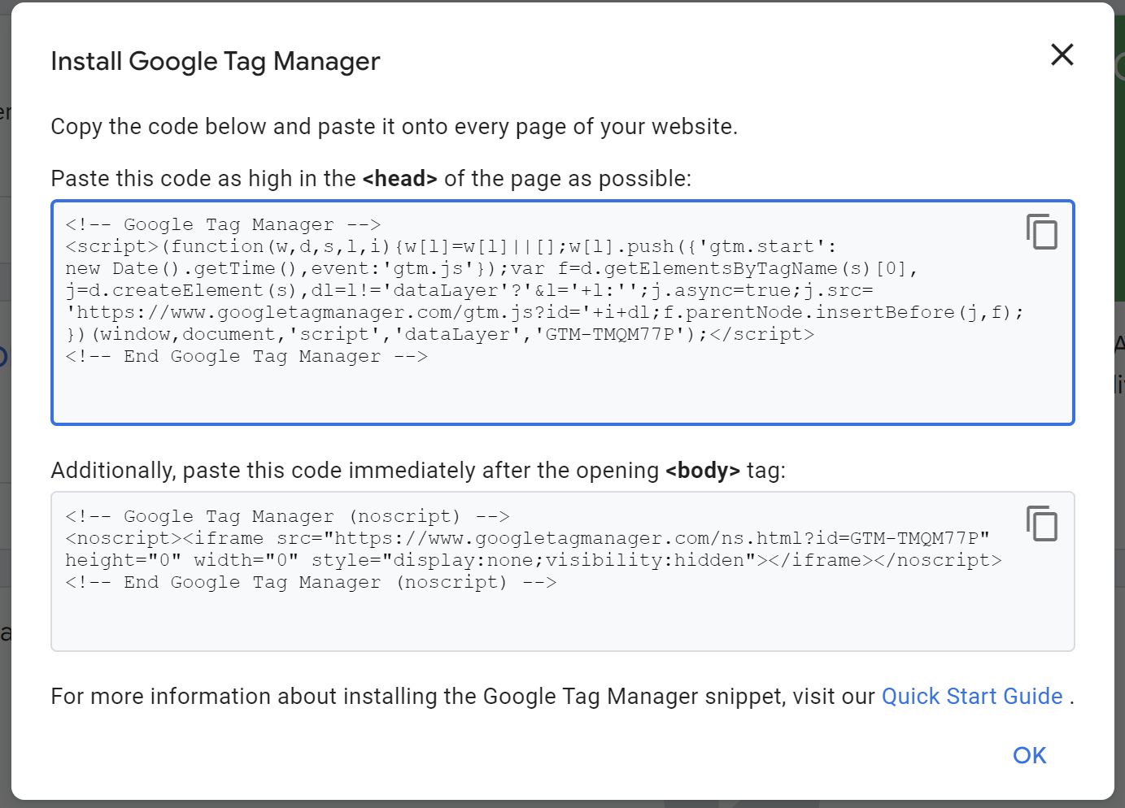Viewport: 1125px width, 808px height.
Task: Copy the body noscript code snippet
Action: click(x=1042, y=523)
